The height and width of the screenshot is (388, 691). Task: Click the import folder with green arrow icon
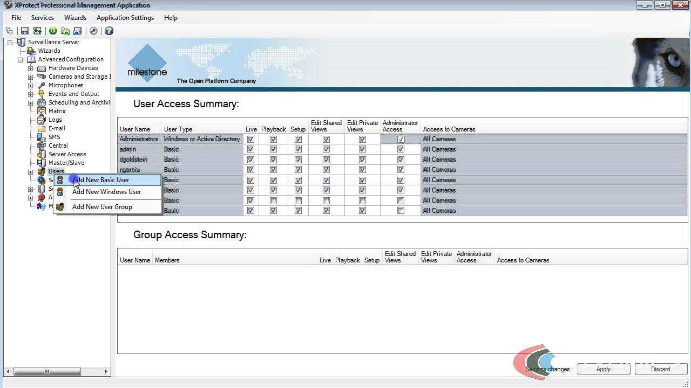click(x=65, y=31)
